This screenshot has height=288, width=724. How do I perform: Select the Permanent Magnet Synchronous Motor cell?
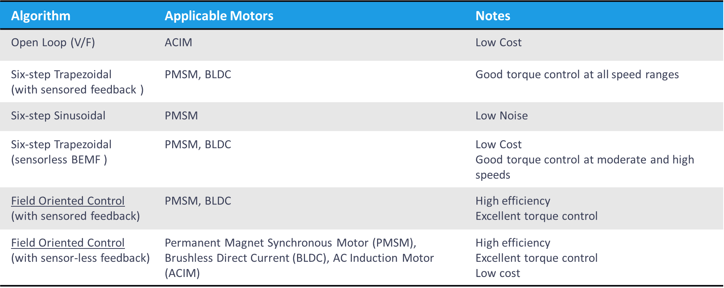tap(299, 258)
